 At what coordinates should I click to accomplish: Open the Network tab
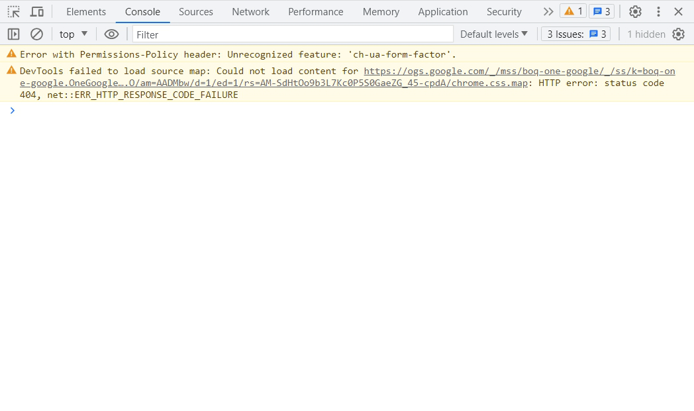250,12
